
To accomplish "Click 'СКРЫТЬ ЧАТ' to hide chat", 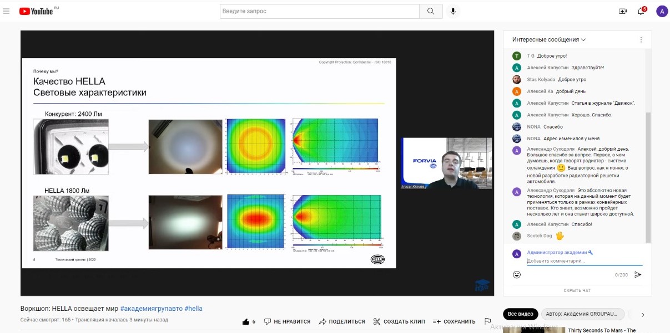I will [577, 290].
